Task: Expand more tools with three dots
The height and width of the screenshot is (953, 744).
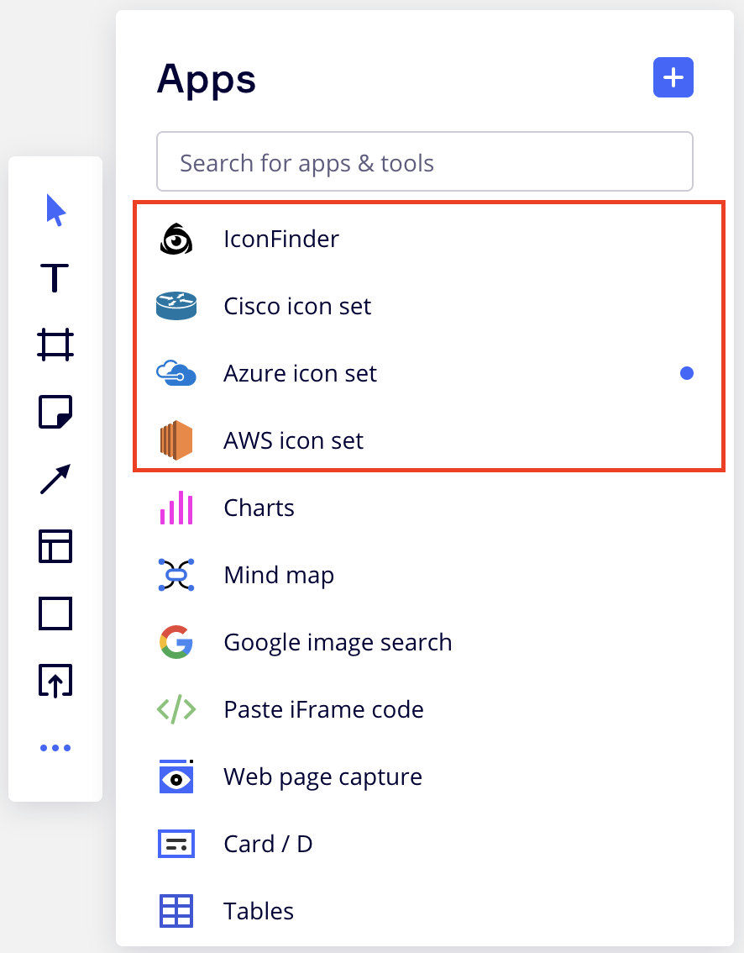Action: (55, 748)
